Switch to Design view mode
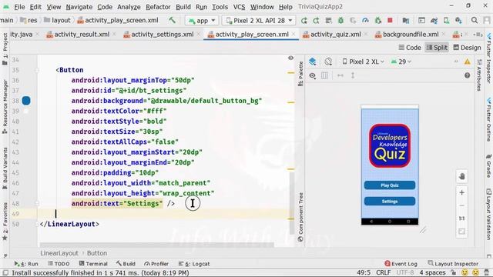The width and height of the screenshot is (493, 277). [468, 48]
